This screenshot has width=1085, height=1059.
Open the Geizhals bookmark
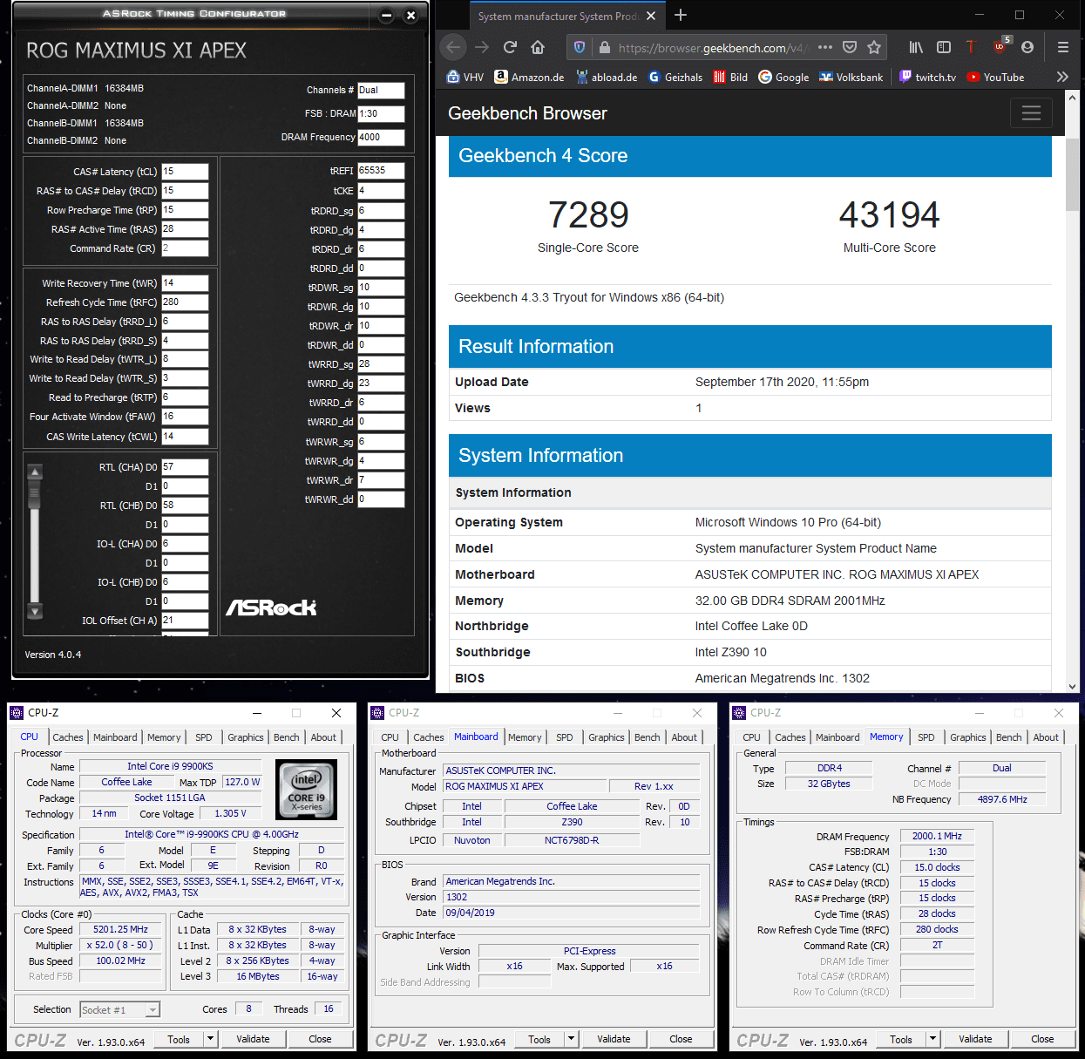675,77
